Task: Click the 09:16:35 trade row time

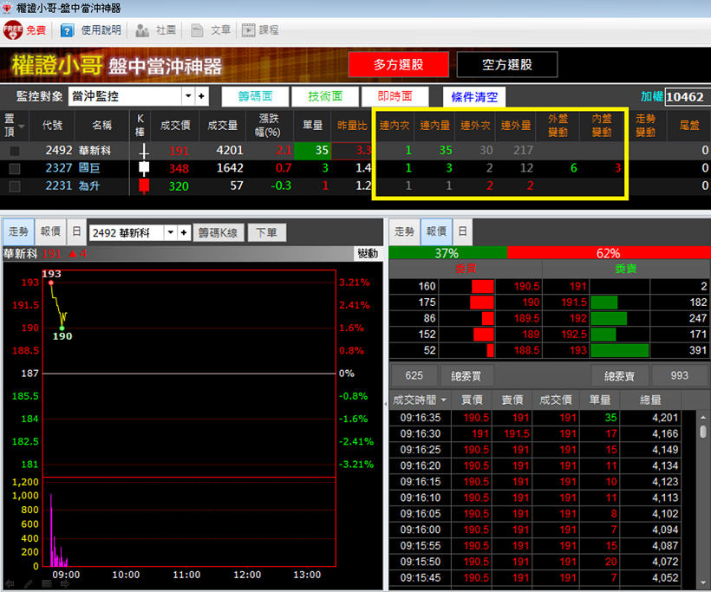Action: coord(421,418)
